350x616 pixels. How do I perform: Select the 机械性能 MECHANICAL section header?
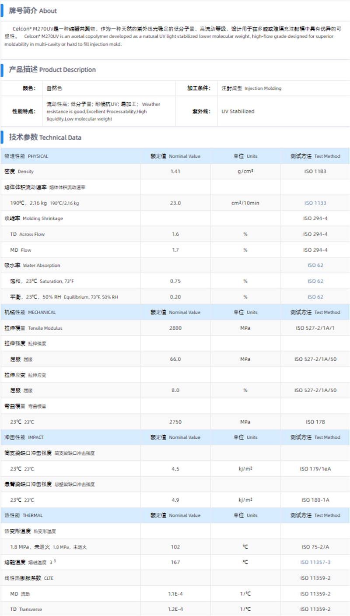coord(30,313)
